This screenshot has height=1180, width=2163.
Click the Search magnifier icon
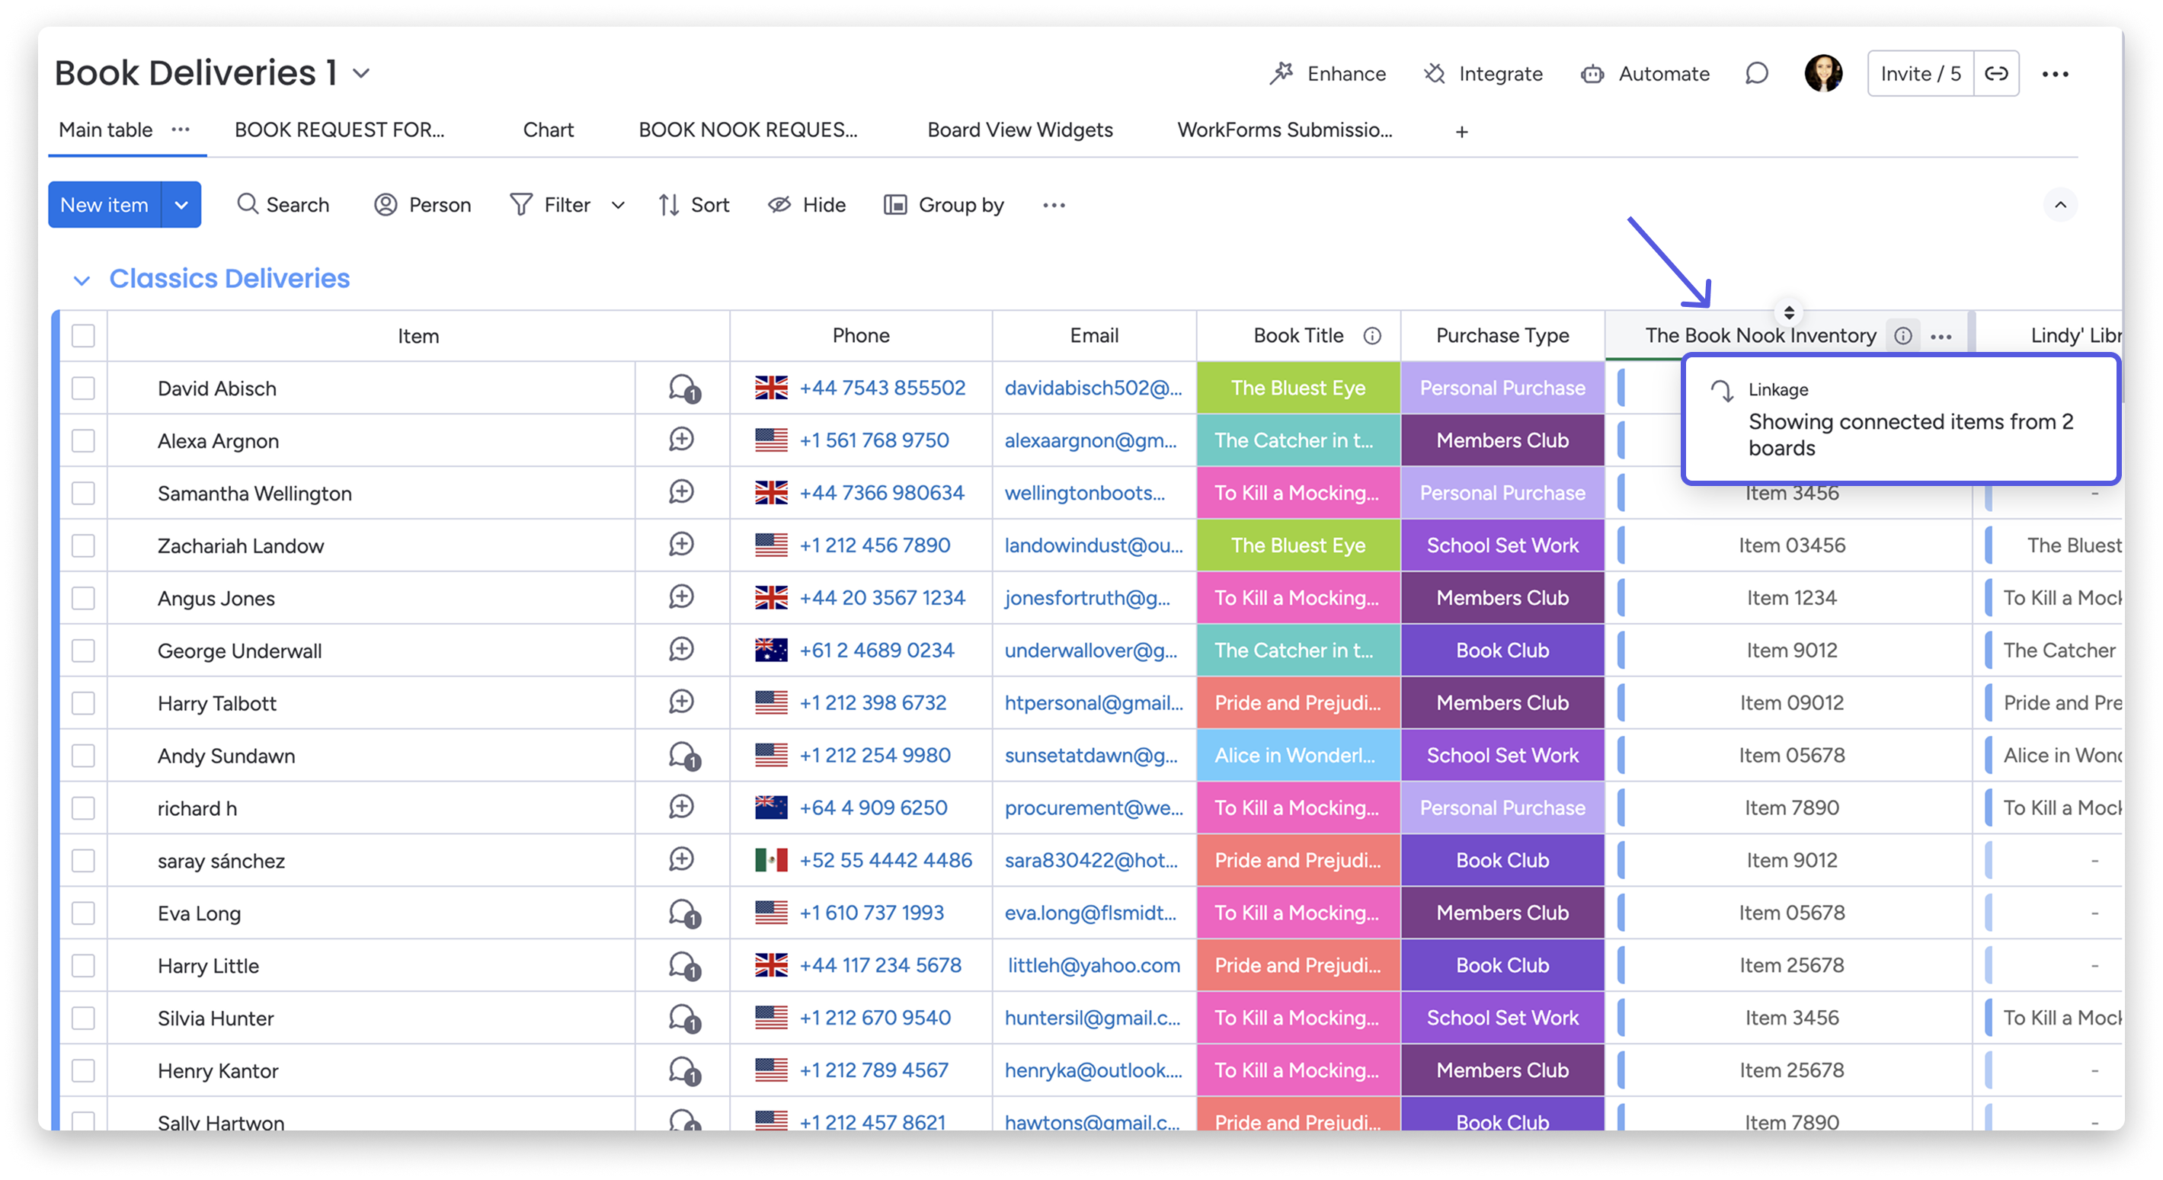click(246, 205)
